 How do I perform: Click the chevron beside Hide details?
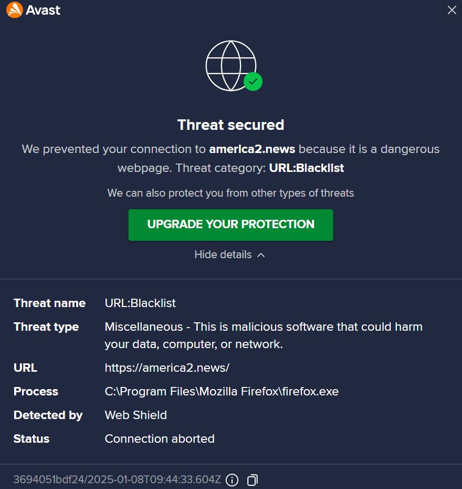tap(261, 255)
